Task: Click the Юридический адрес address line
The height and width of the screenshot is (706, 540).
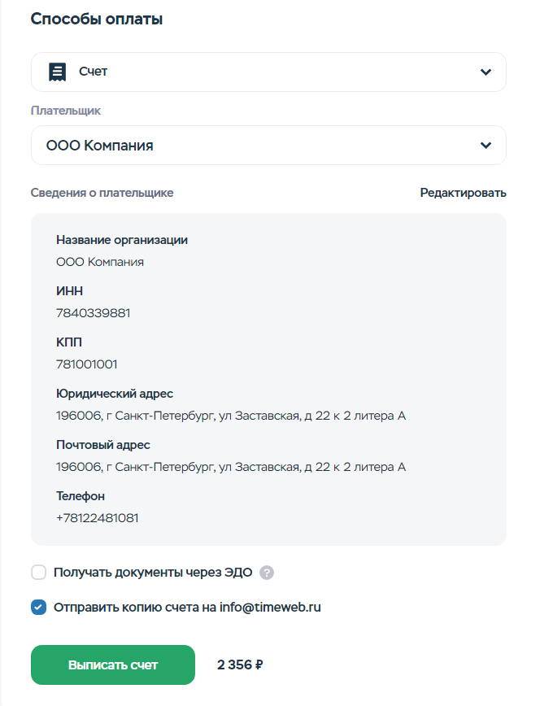Action: pos(231,416)
